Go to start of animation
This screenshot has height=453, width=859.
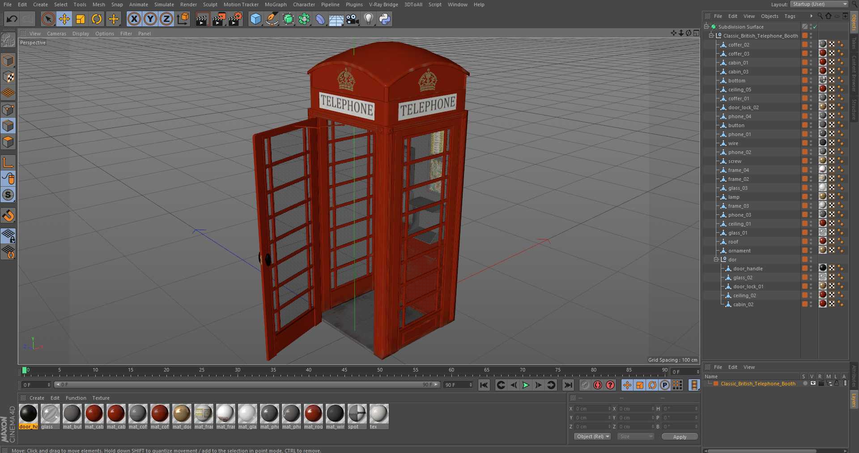[x=484, y=385]
